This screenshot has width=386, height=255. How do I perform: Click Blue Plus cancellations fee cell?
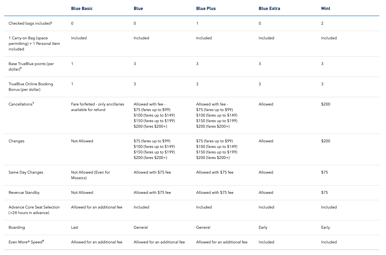[x=217, y=115]
